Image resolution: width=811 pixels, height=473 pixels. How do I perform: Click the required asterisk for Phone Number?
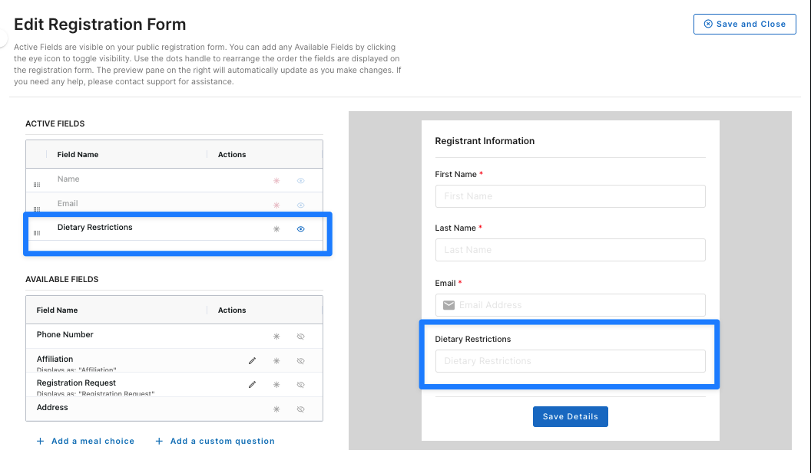(x=276, y=337)
